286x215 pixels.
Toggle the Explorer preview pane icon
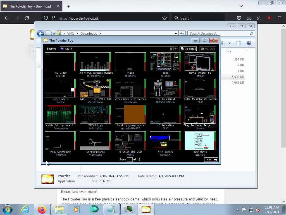click(x=239, y=43)
